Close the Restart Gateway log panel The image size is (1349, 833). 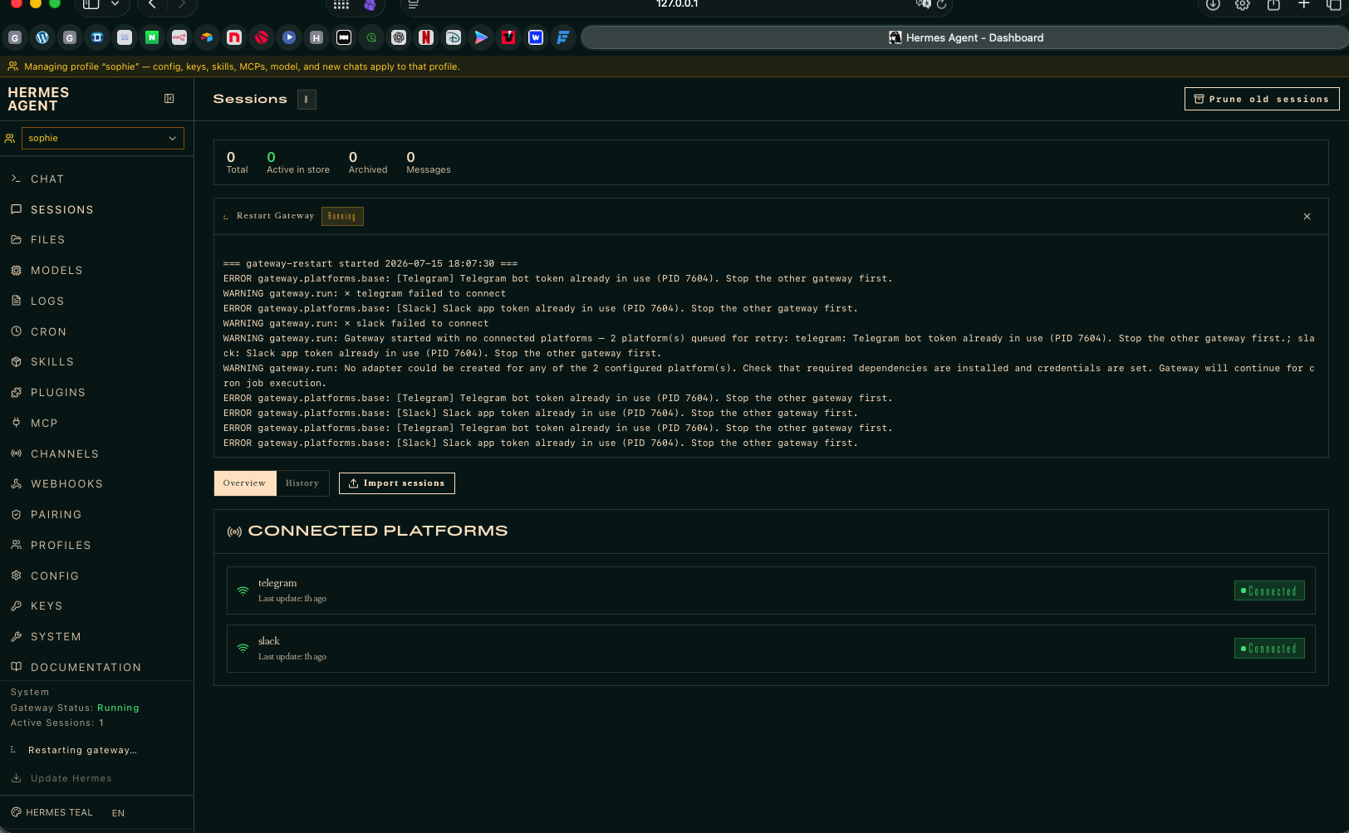(x=1307, y=216)
